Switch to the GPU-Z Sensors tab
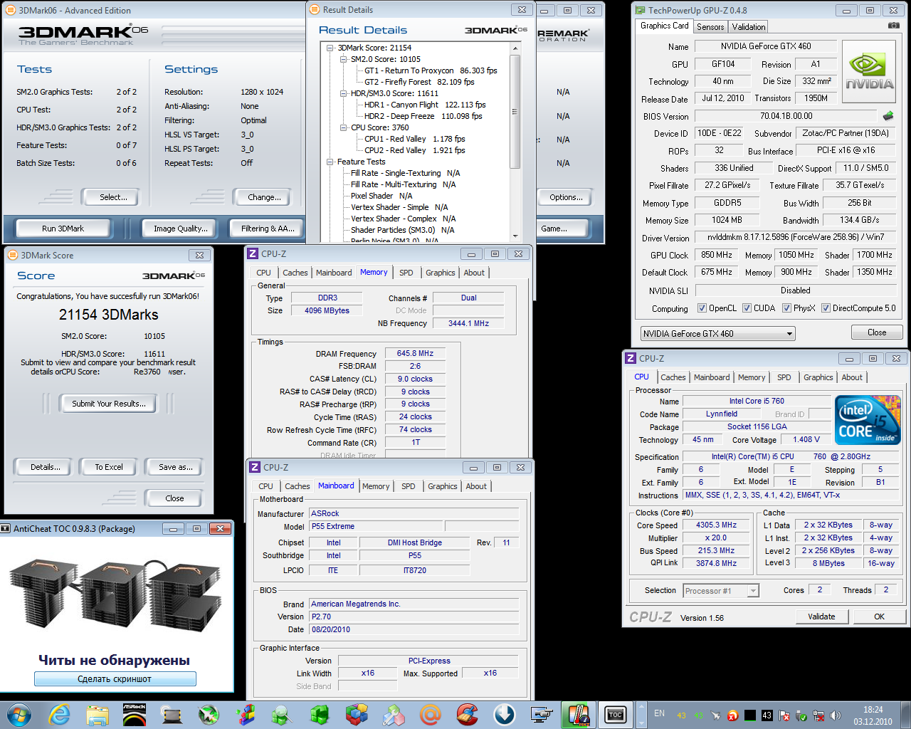The image size is (911, 729). coord(710,26)
